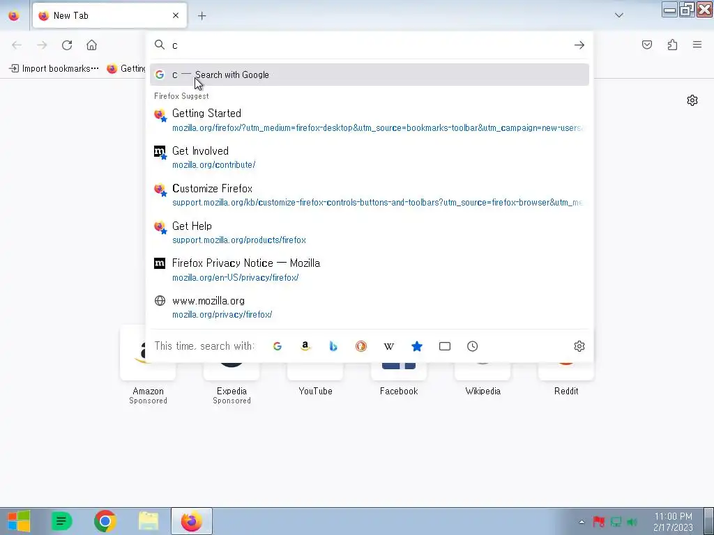Screen dimensions: 714x535
Task: Open the Amazon sponsored shortcut
Action: coord(148,365)
